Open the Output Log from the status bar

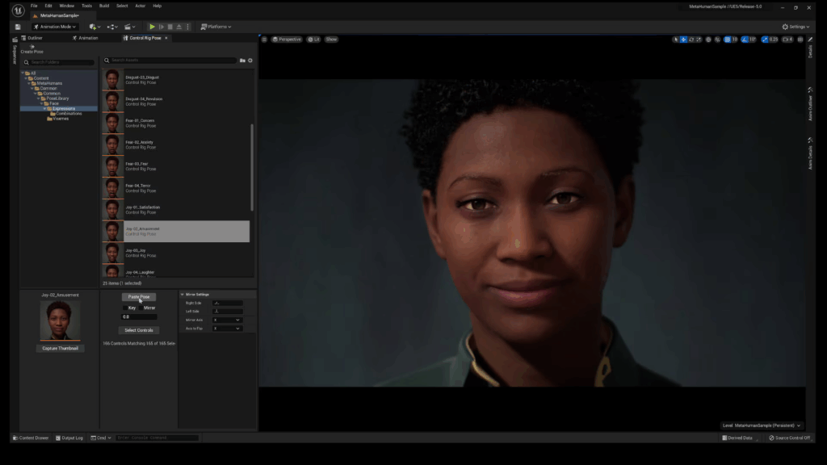tap(71, 438)
